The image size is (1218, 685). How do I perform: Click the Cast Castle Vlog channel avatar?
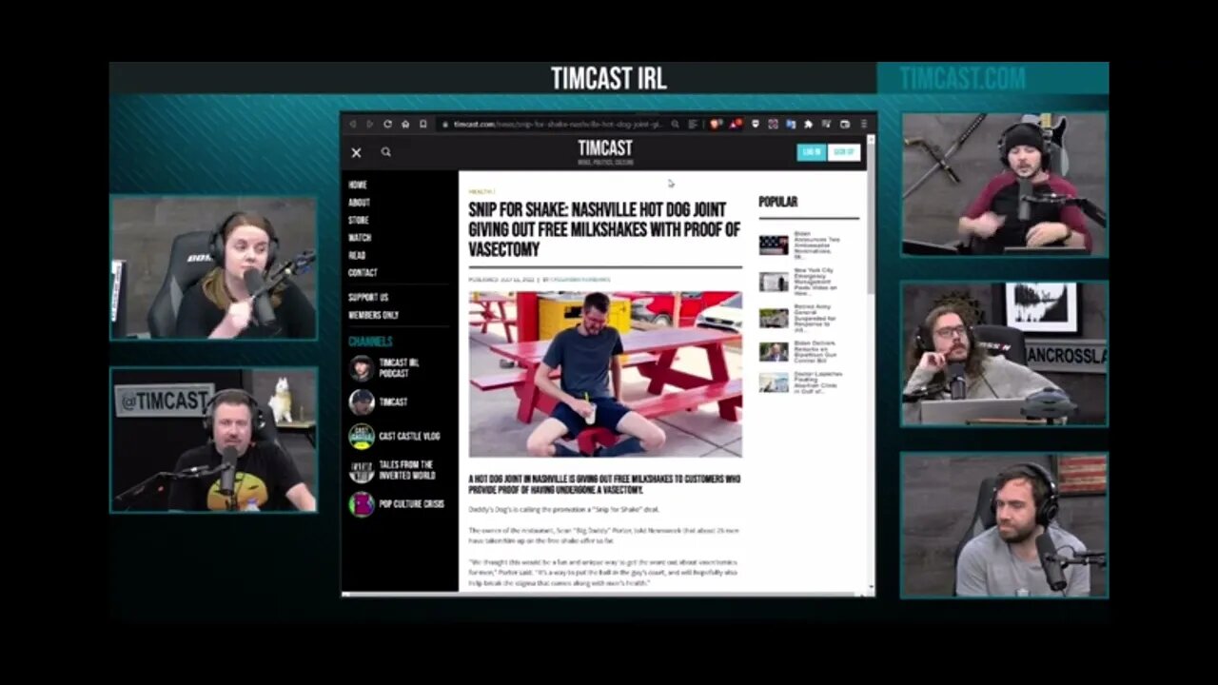click(x=361, y=437)
